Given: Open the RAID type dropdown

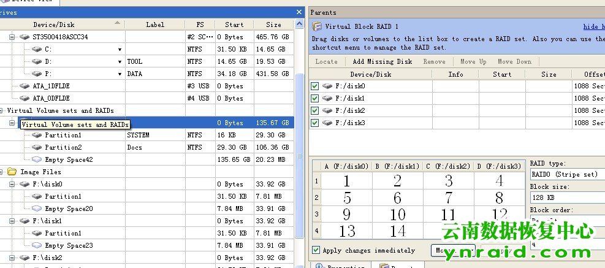Looking at the screenshot, I should (x=567, y=174).
